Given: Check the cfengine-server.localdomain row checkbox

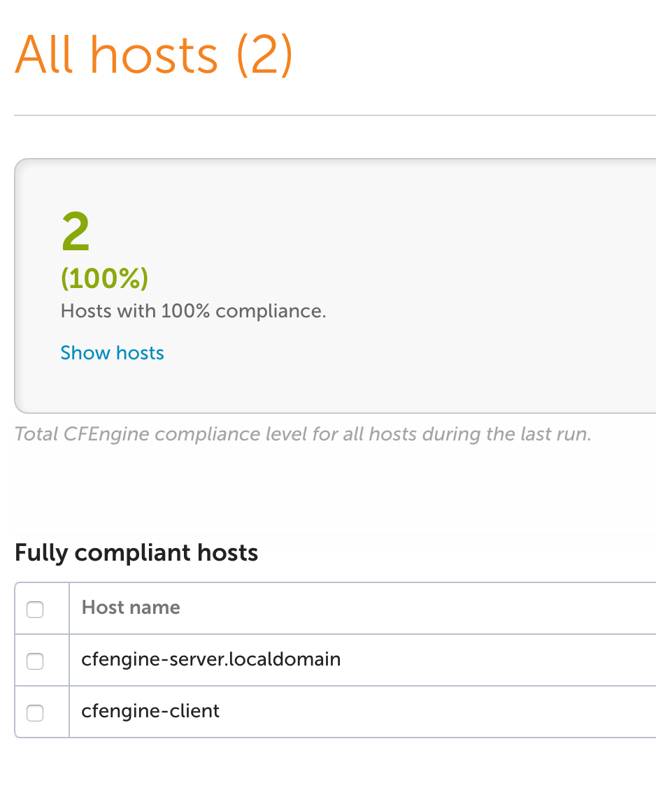Looking at the screenshot, I should [x=35, y=661].
